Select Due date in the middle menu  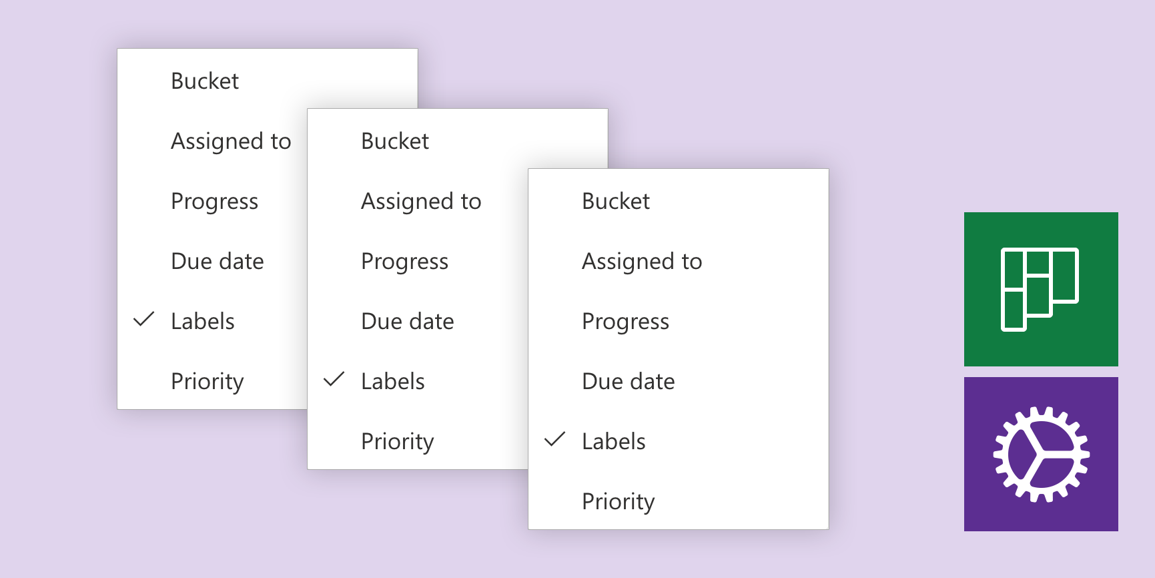(407, 322)
